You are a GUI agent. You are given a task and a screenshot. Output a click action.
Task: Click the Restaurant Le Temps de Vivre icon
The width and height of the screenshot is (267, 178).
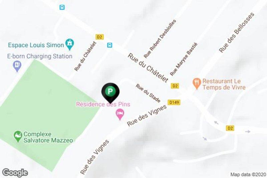[197, 83]
